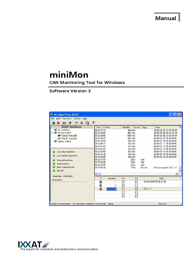Open the bus timing configuration toolbar icon
The width and height of the screenshot is (193, 258).
pos(64,123)
